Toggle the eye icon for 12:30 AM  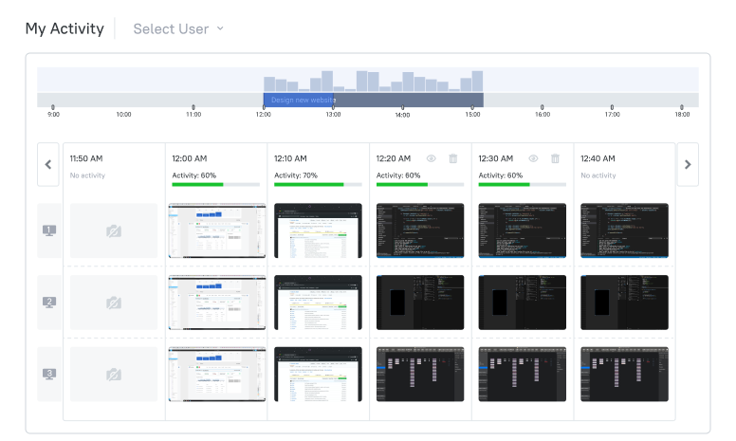point(533,158)
